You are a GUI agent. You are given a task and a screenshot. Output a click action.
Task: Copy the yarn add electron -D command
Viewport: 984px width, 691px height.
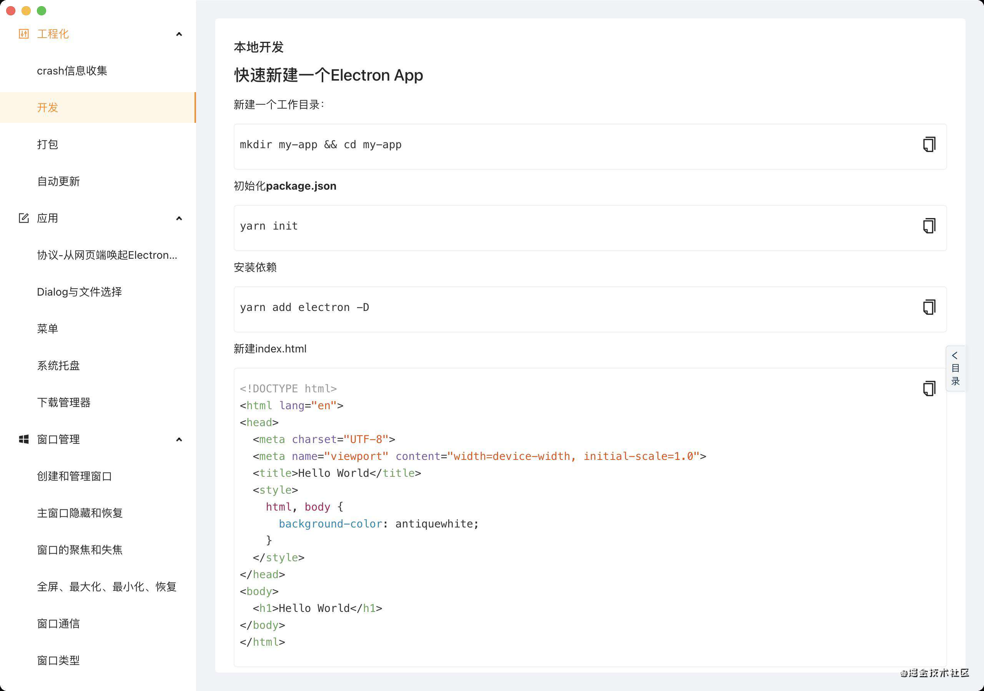click(929, 307)
